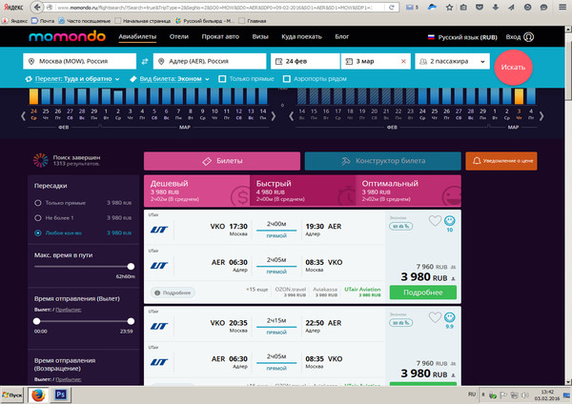Click the Эконом amenities badge on the second flight
Screen dimensions: 572x404
click(x=400, y=323)
